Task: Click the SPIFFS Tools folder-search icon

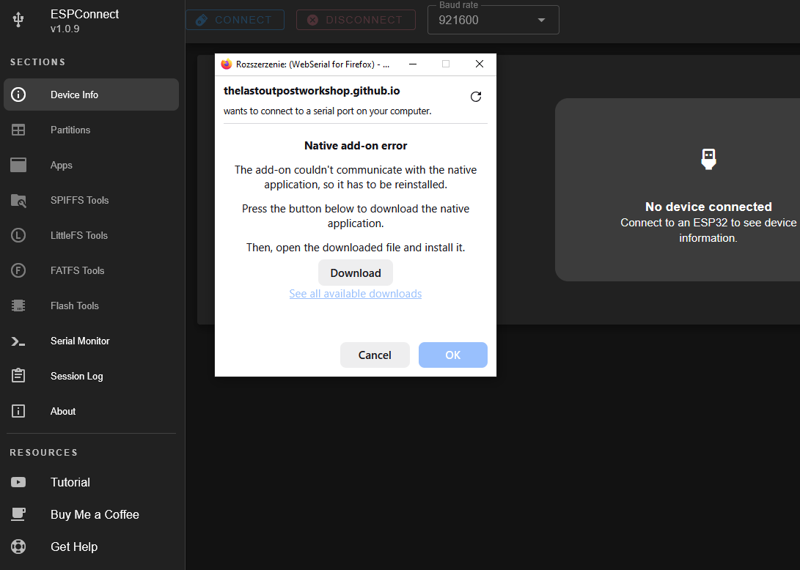Action: 18,200
